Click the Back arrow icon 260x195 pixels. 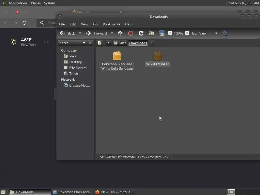(x=62, y=33)
